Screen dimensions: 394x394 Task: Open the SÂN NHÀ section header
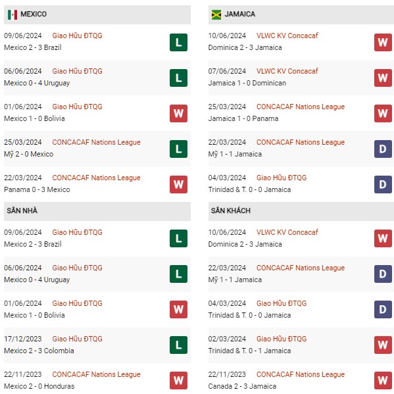pos(97,211)
